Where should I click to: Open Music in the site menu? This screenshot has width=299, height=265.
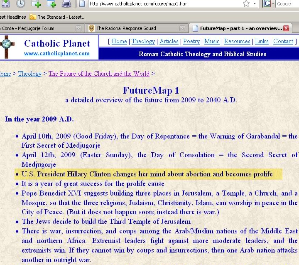click(212, 41)
